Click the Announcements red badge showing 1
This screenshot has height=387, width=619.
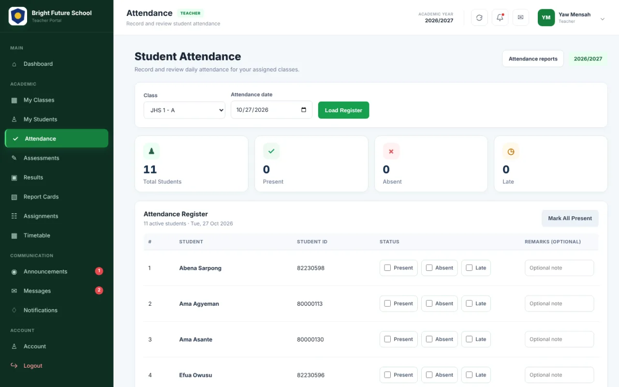pyautogui.click(x=99, y=271)
